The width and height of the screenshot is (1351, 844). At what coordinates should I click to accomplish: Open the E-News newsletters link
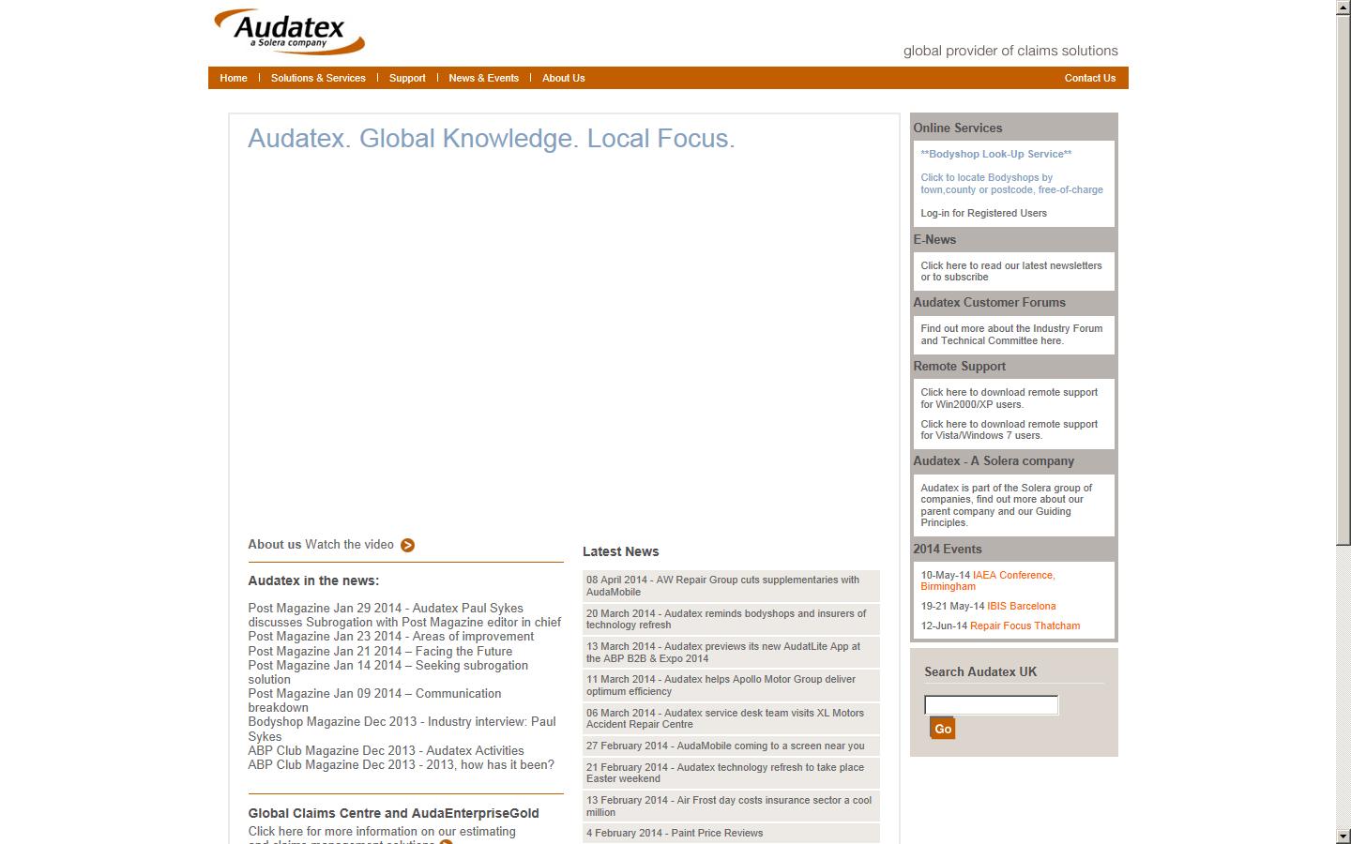pyautogui.click(x=1011, y=271)
